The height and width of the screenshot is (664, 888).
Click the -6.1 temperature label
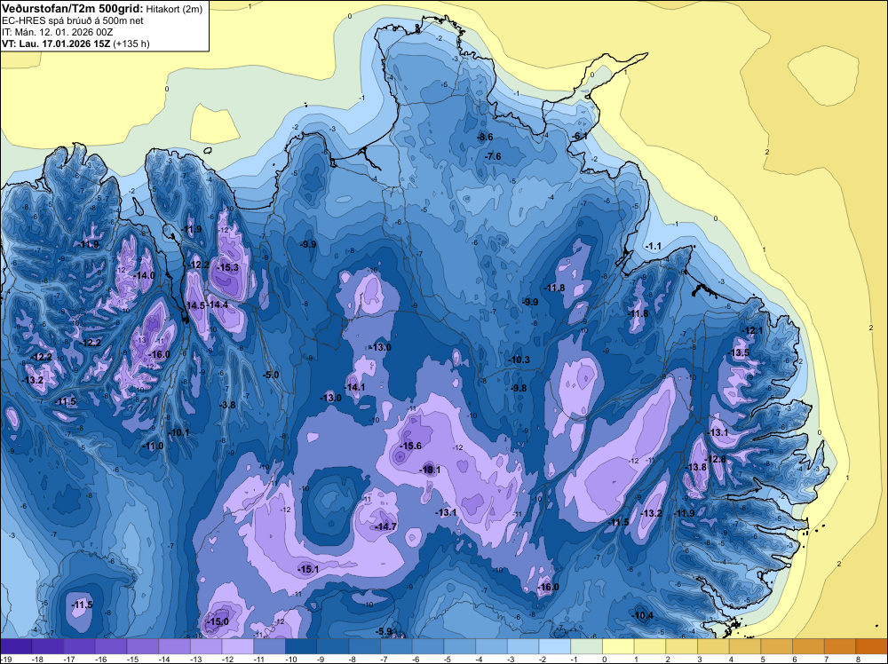[x=579, y=137]
